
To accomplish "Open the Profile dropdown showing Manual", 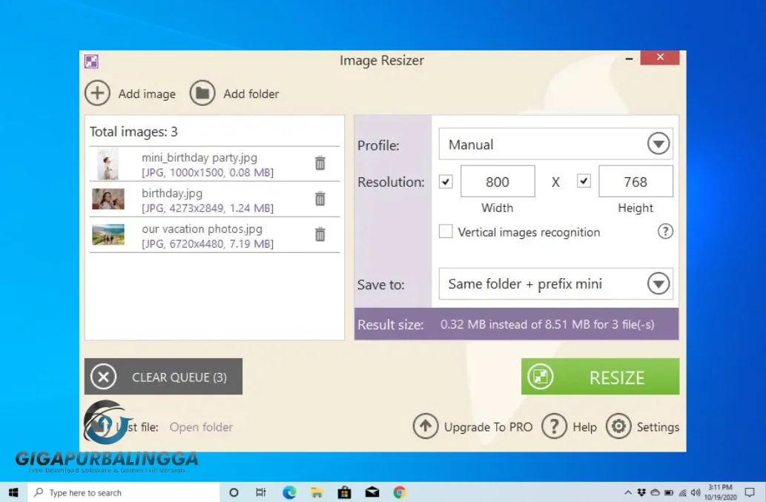I will click(657, 144).
